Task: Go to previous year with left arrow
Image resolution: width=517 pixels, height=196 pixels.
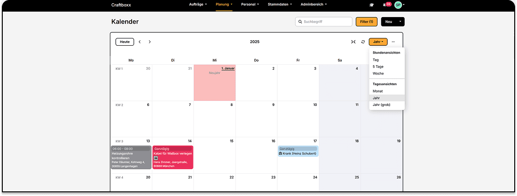Action: [x=139, y=42]
